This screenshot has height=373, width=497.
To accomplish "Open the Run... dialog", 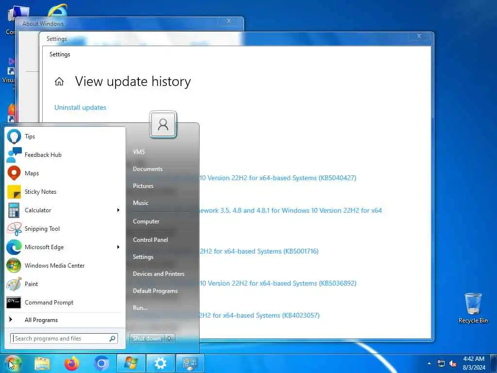I will (x=140, y=307).
